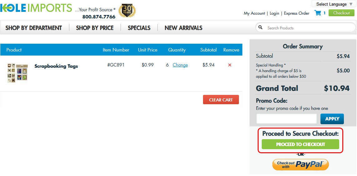Open Express Order link
The height and width of the screenshot is (176, 357).
[x=297, y=13]
